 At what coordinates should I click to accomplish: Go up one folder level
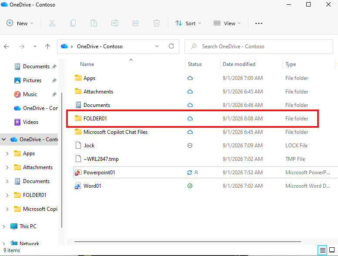(x=48, y=47)
